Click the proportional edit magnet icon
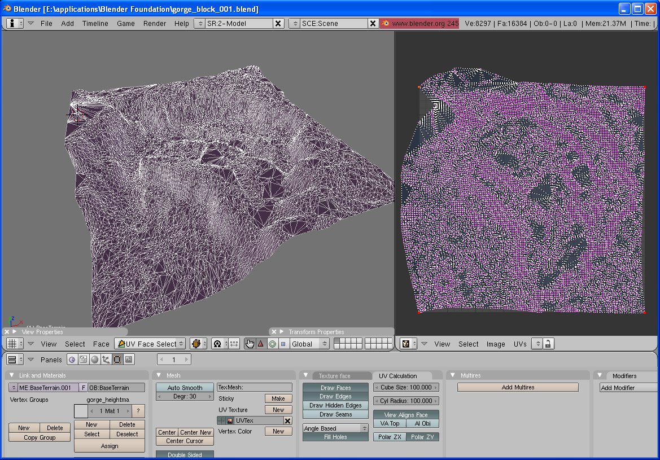Image resolution: width=660 pixels, height=460 pixels. (217, 344)
